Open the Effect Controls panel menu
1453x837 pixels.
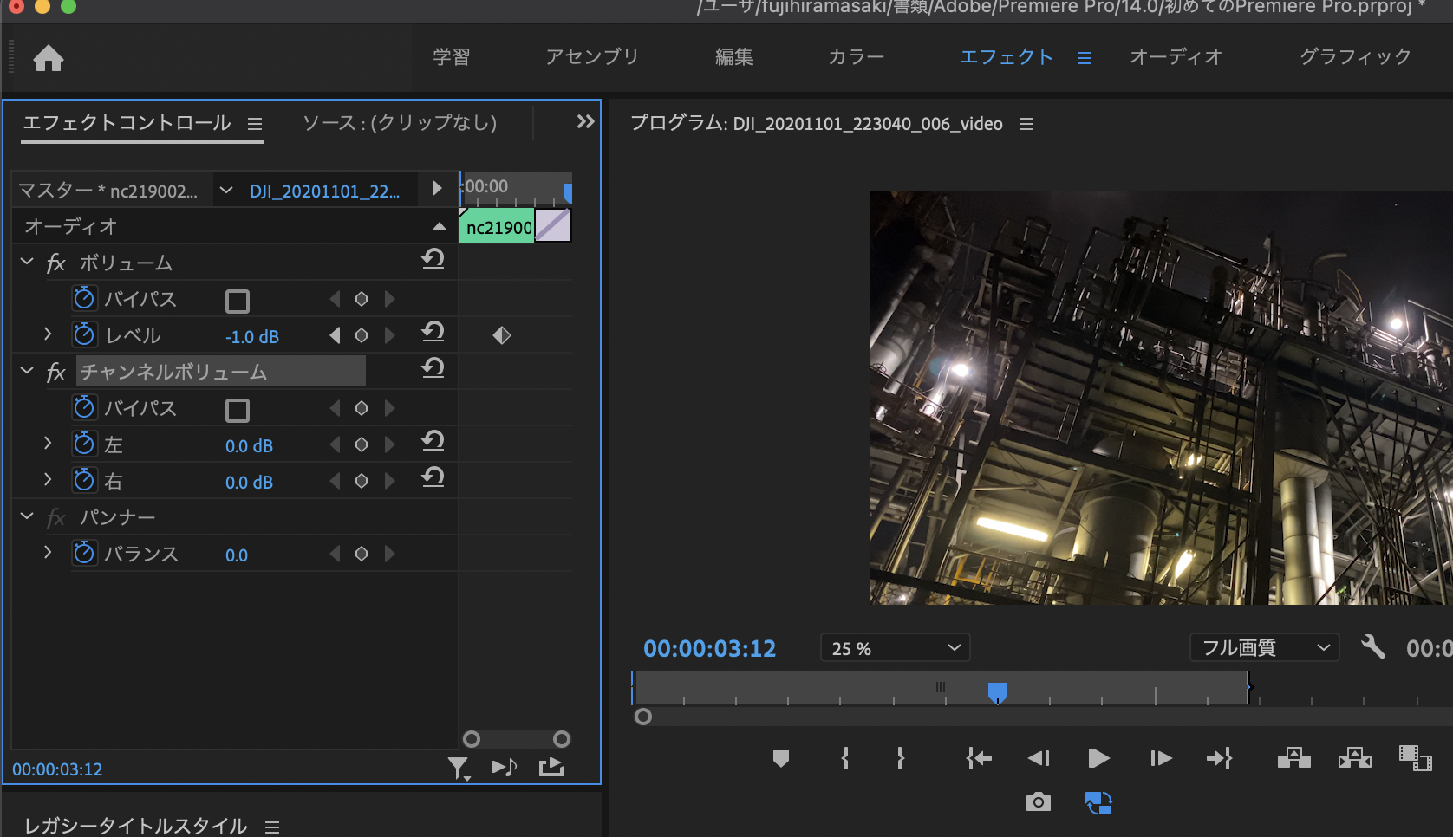pos(254,124)
